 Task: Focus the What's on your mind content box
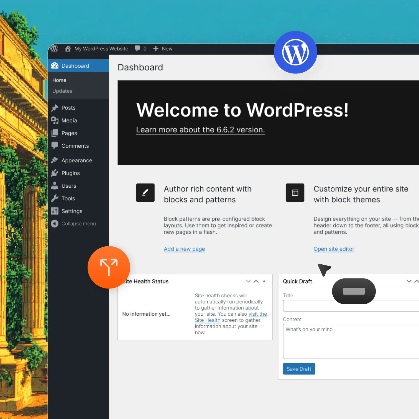351,341
